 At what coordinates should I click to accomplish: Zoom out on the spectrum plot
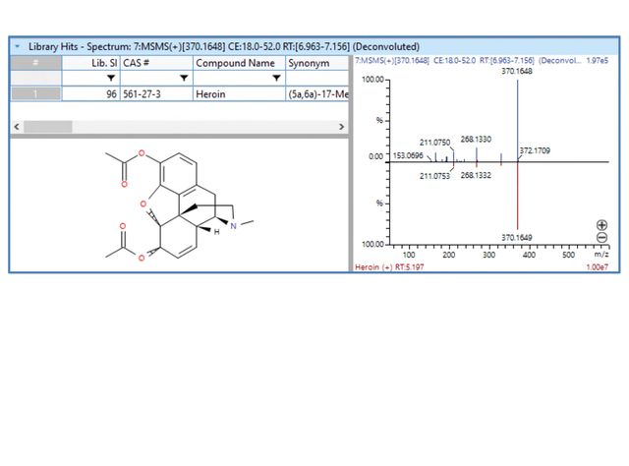pos(601,238)
